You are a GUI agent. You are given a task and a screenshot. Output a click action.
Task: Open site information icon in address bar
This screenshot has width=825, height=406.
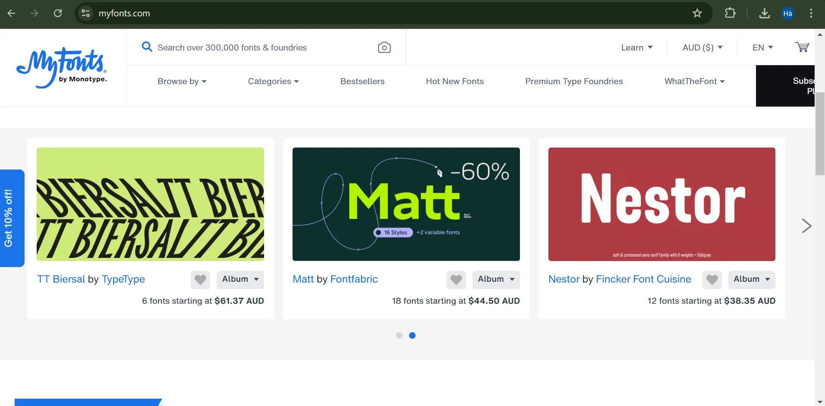[x=86, y=13]
